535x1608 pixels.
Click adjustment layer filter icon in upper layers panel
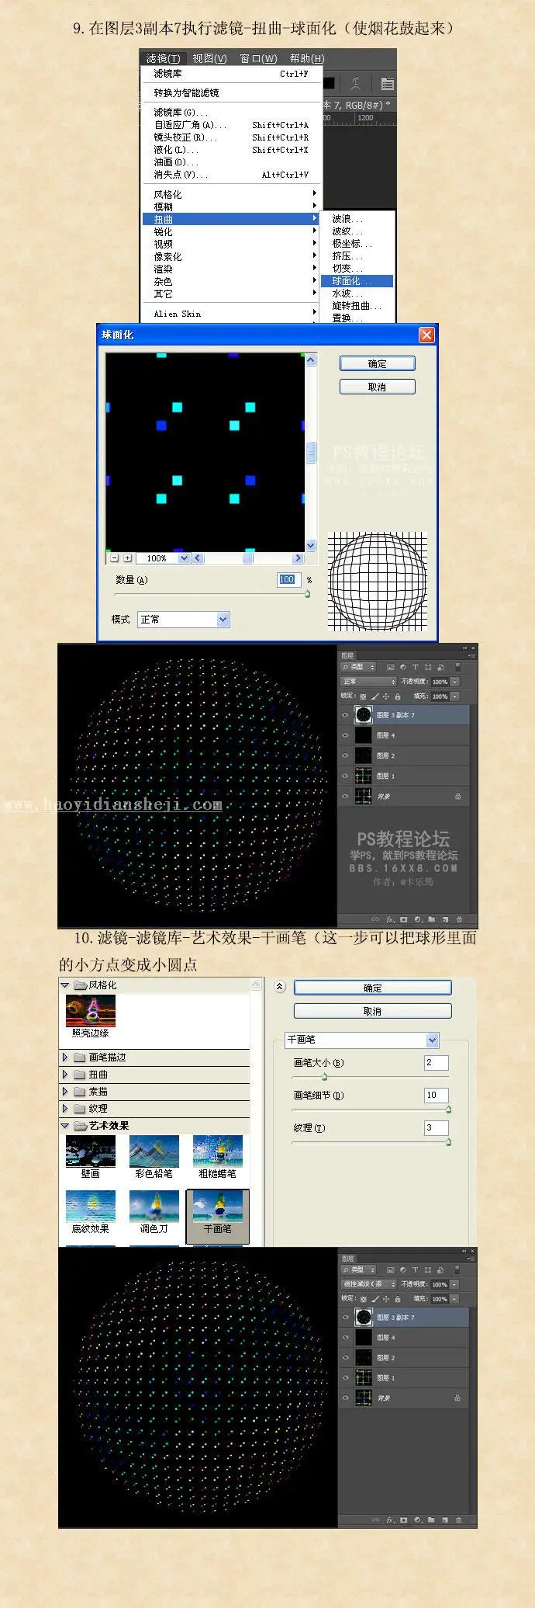pos(403,667)
